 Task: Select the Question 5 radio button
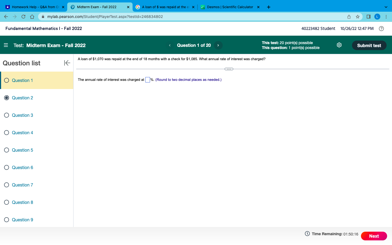tap(7, 150)
